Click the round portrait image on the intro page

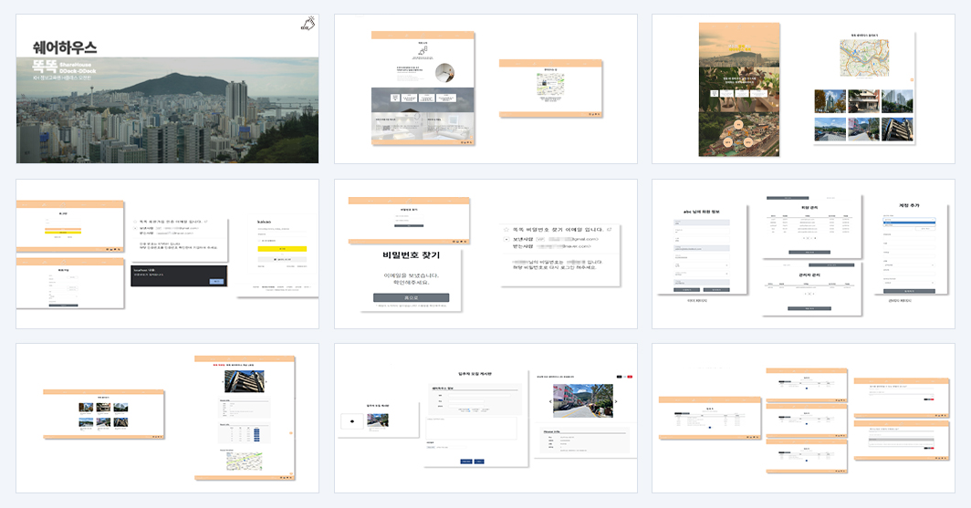(444, 72)
